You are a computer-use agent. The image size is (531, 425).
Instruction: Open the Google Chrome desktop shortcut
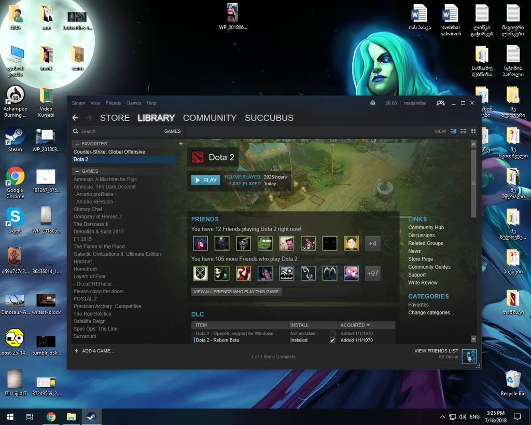(15, 183)
